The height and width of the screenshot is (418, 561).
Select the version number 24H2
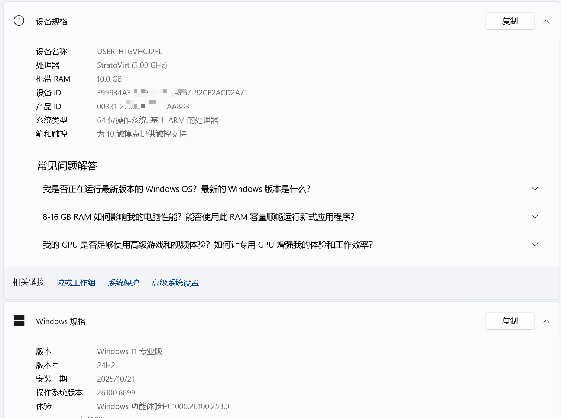coord(106,365)
